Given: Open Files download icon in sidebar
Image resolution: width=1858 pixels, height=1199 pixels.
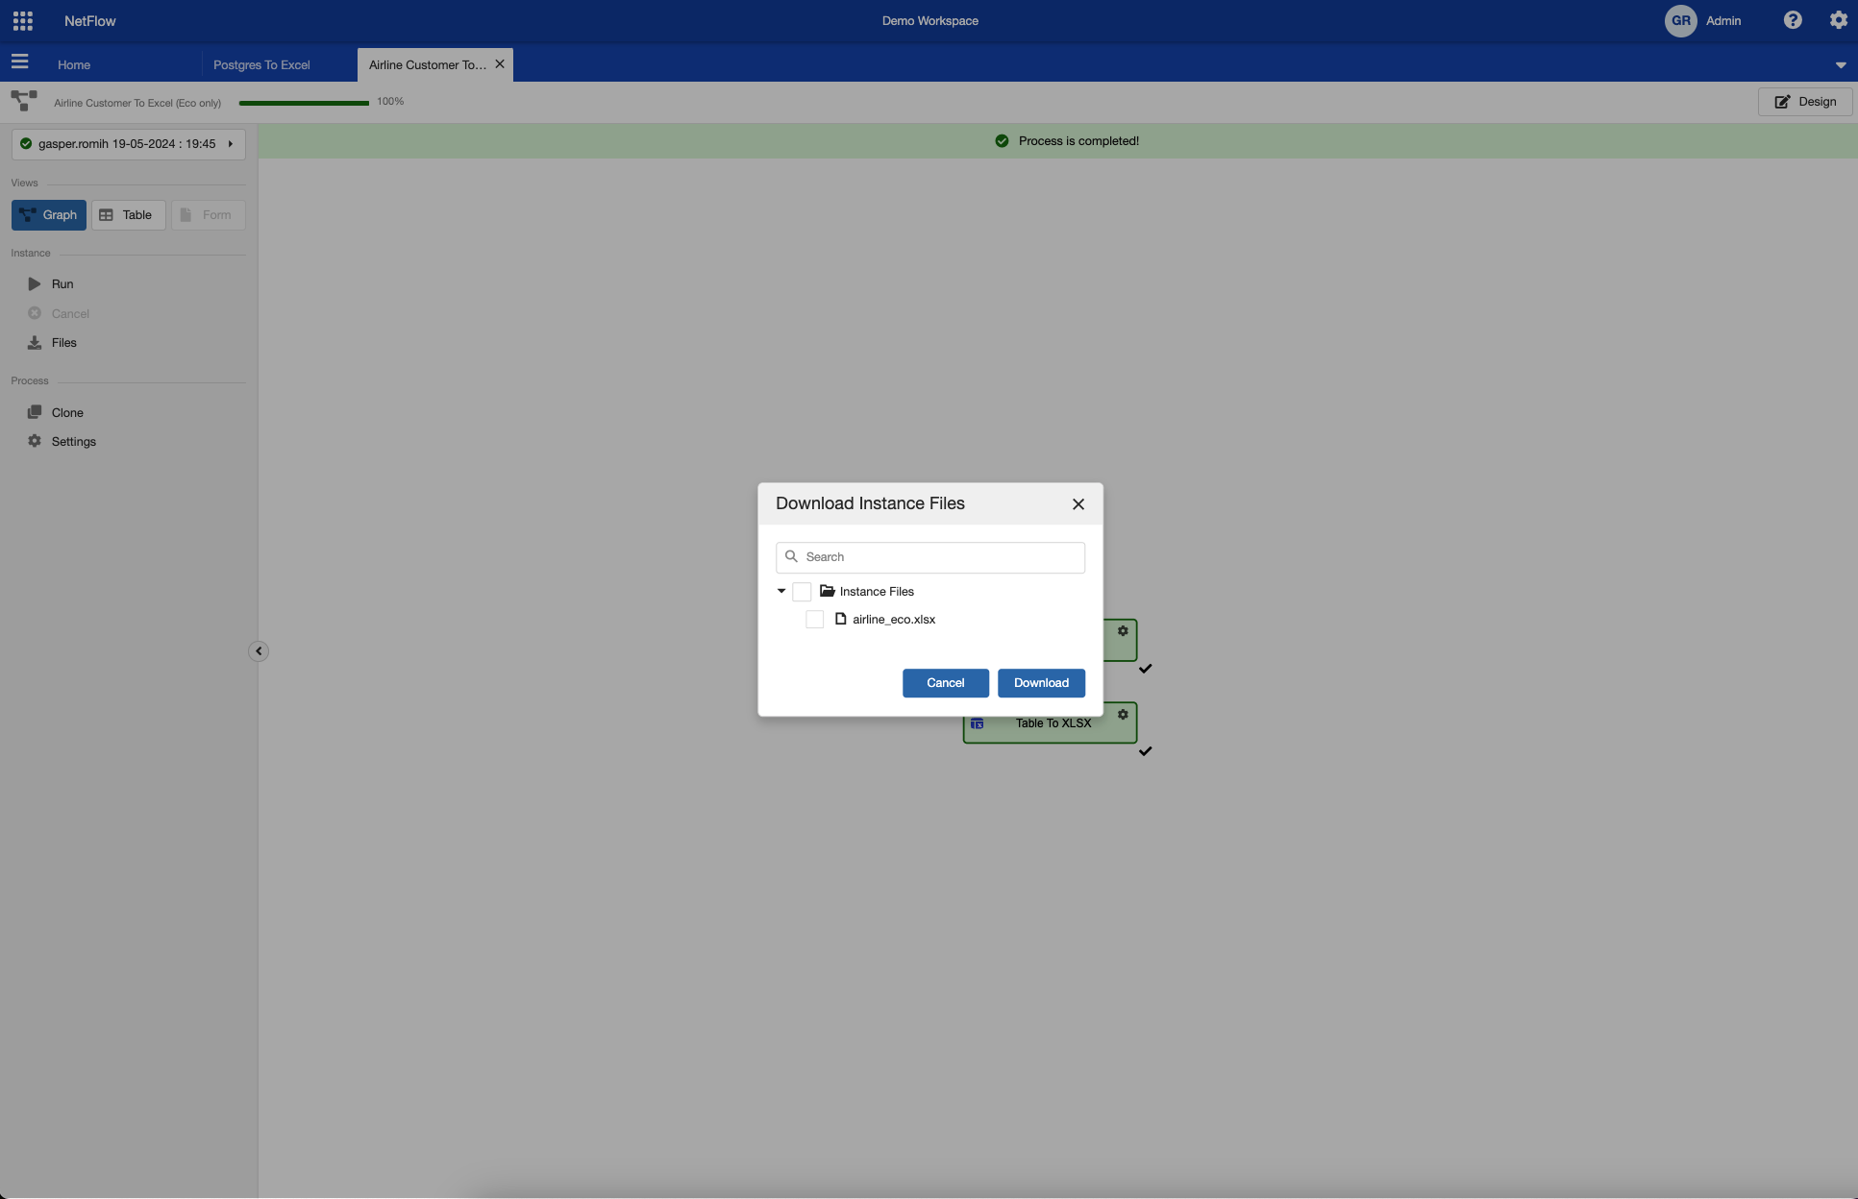Looking at the screenshot, I should coord(35,343).
